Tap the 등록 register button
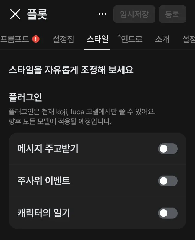Viewport: 195px width, 240px height. coord(172,14)
